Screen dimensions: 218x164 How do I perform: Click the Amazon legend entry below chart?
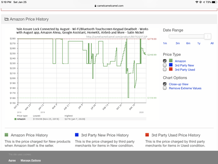point(20,119)
